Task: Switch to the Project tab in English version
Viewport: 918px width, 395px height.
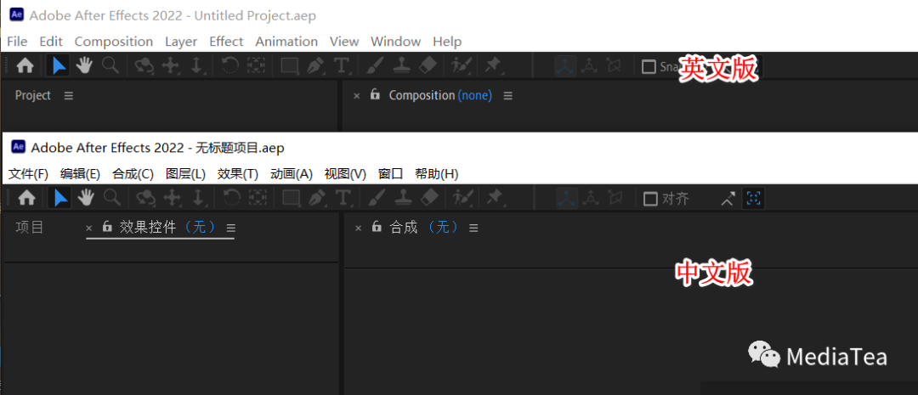Action: click(33, 95)
